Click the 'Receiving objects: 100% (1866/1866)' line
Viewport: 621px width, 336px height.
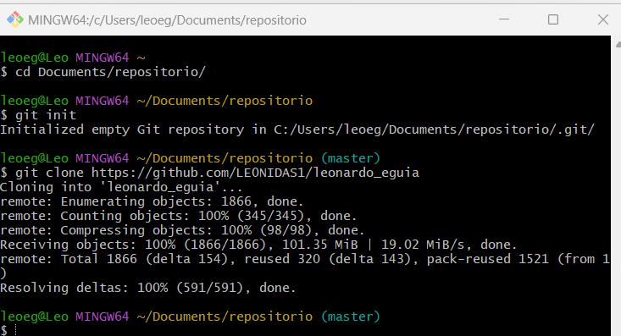[x=258, y=245]
